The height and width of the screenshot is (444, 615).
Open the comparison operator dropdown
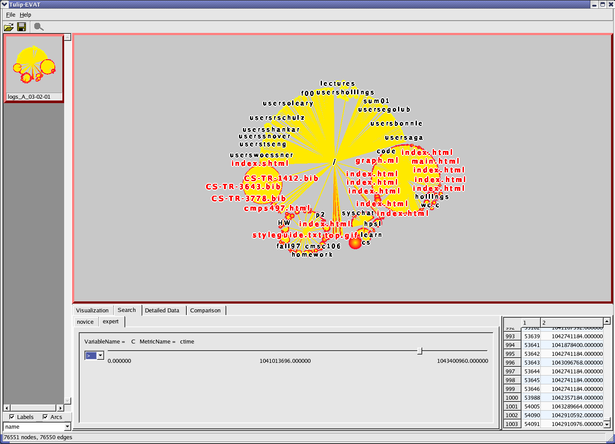[100, 356]
